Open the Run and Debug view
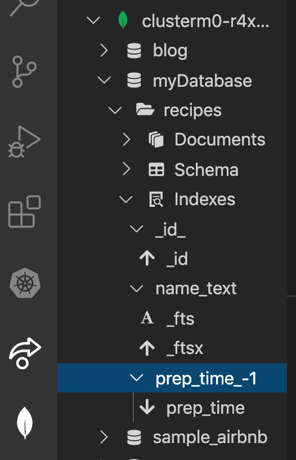Image resolution: width=296 pixels, height=460 pixels. (x=24, y=141)
